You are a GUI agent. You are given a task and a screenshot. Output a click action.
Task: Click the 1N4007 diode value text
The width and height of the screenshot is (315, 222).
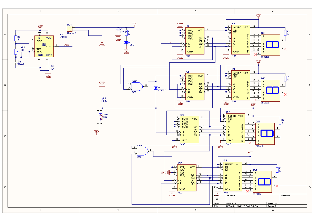point(161,90)
